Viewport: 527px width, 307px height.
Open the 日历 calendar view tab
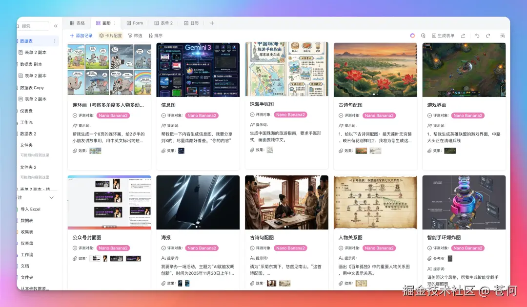(192, 23)
